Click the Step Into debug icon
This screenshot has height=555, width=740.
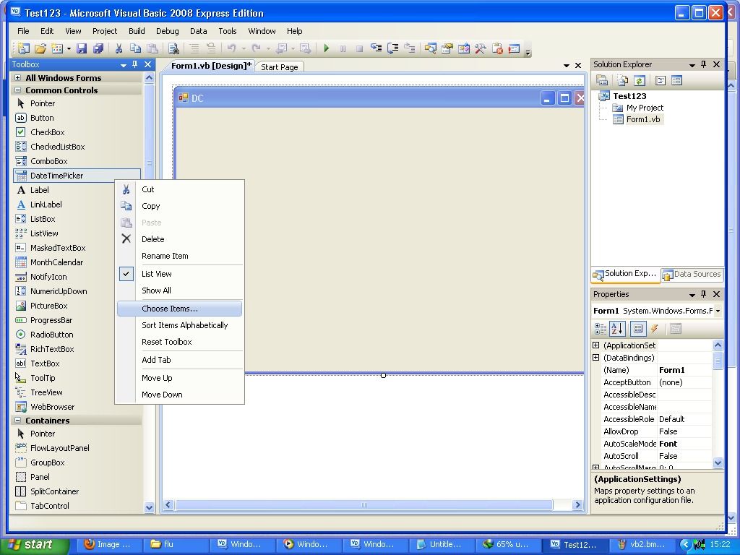[376, 48]
